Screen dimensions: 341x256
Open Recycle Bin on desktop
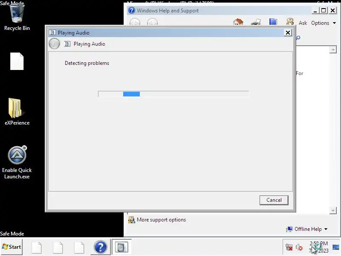tap(17, 17)
